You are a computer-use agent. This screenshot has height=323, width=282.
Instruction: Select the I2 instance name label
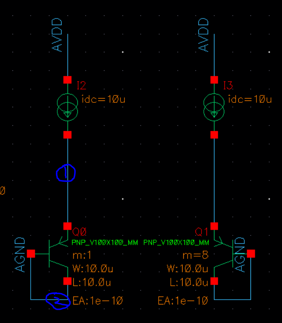(x=81, y=85)
